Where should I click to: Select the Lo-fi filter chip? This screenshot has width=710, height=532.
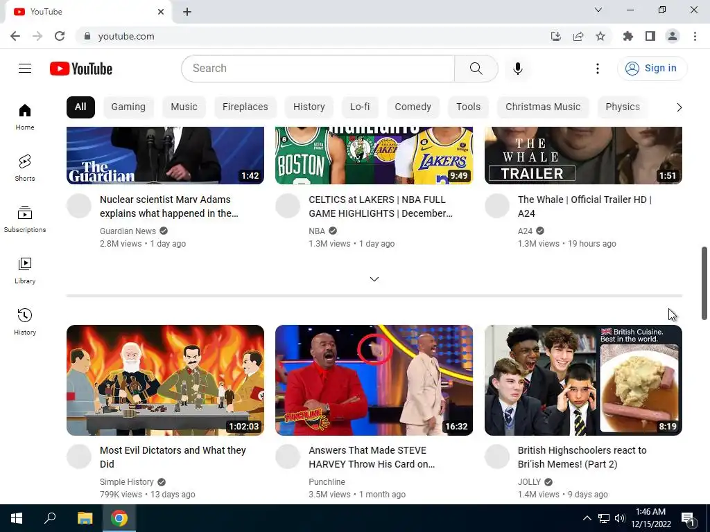pos(360,107)
